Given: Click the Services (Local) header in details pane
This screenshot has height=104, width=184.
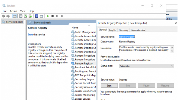Looking at the screenshot, I should tap(42, 23).
